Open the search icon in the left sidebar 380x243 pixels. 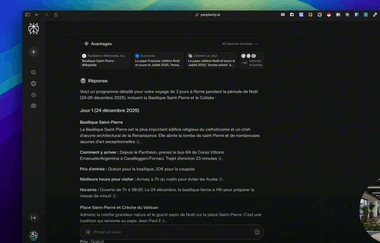[x=33, y=73]
